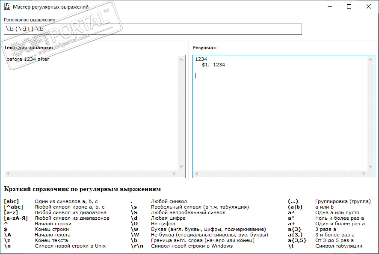Screen dimensions: 379x254
Task: Click the '$1. 1234' result line
Action: [213, 65]
